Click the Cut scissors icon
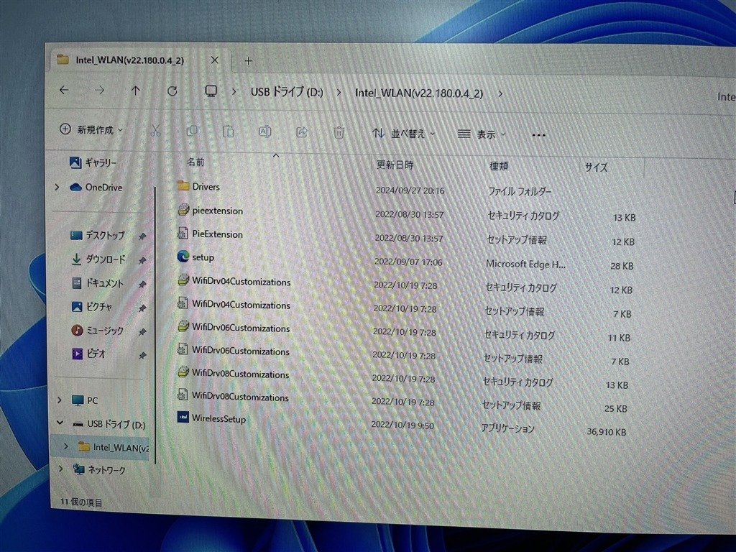The width and height of the screenshot is (736, 552). click(x=155, y=131)
